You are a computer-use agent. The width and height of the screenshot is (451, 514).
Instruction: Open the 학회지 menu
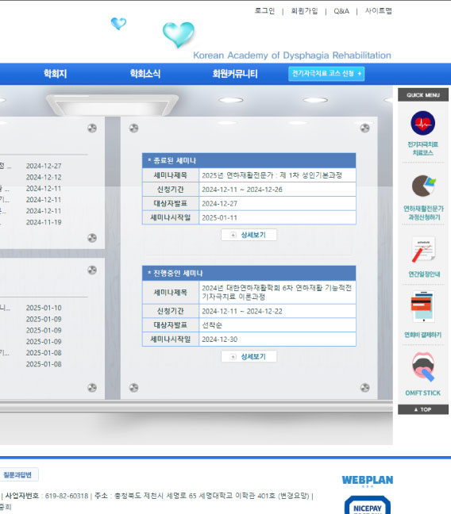click(55, 74)
